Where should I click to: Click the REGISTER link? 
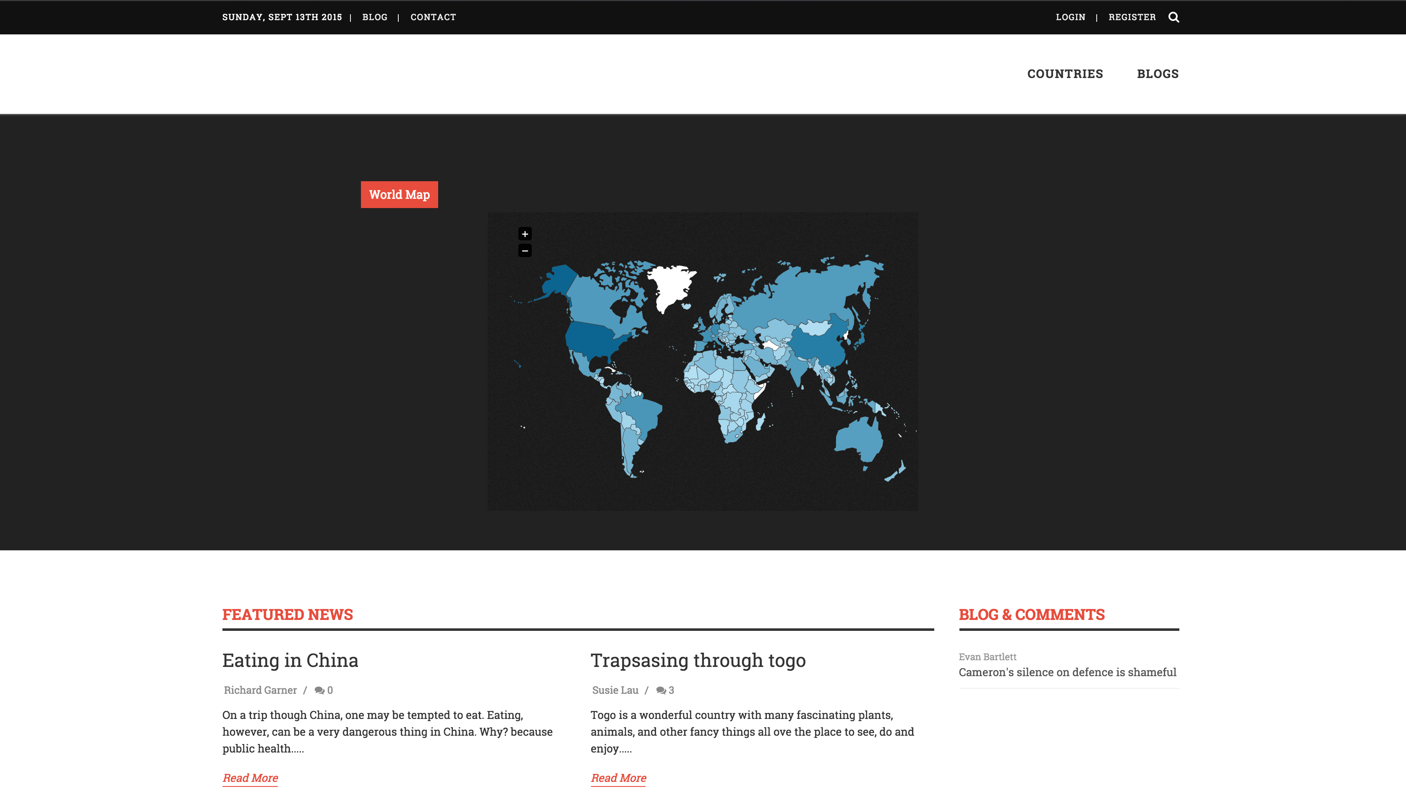click(1132, 17)
